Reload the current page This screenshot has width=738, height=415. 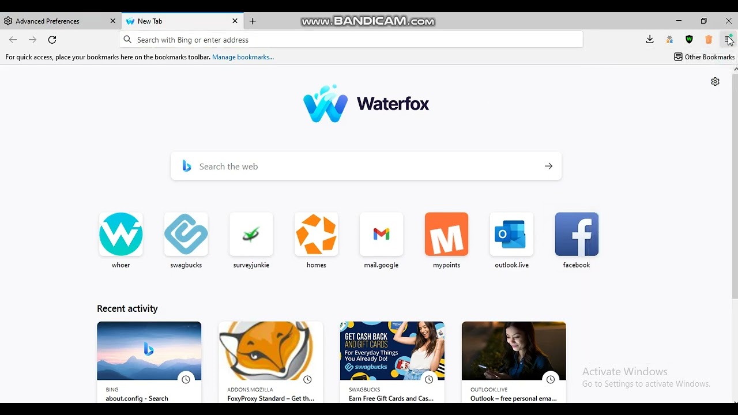(52, 40)
